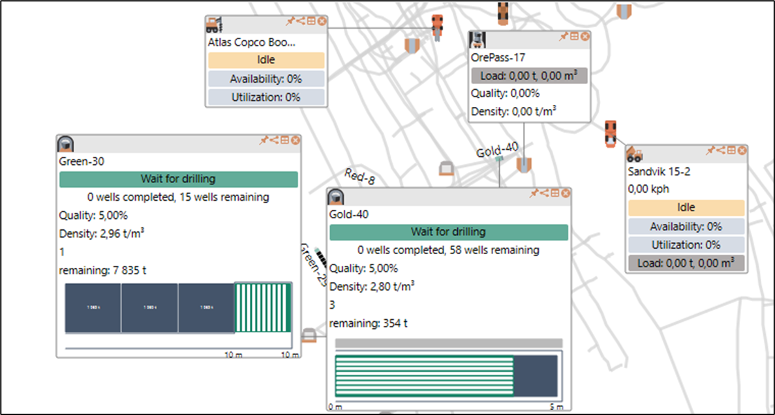Open table view icon on Gold-40 panel
Image resolution: width=775 pixels, height=415 pixels.
pyautogui.click(x=555, y=193)
